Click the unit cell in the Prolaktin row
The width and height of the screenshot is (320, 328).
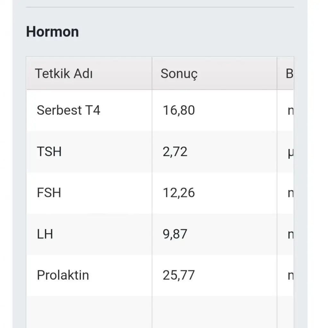coord(290,275)
